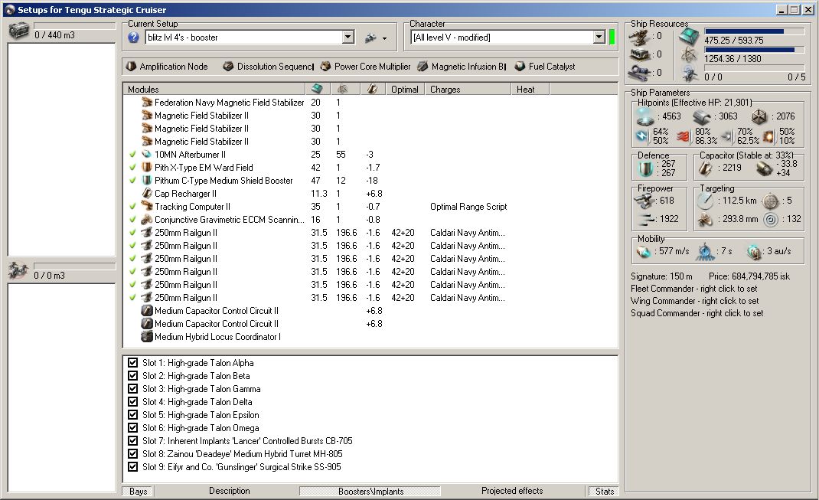The image size is (819, 500).
Task: Click the powergrid resource icon
Action: coord(690,55)
